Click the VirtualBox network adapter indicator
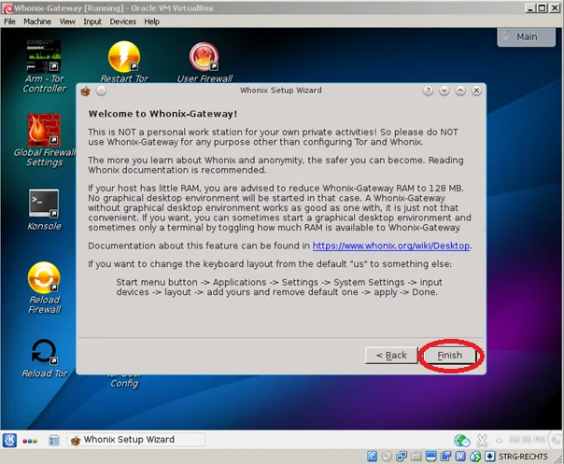This screenshot has height=464, width=564. 402,457
